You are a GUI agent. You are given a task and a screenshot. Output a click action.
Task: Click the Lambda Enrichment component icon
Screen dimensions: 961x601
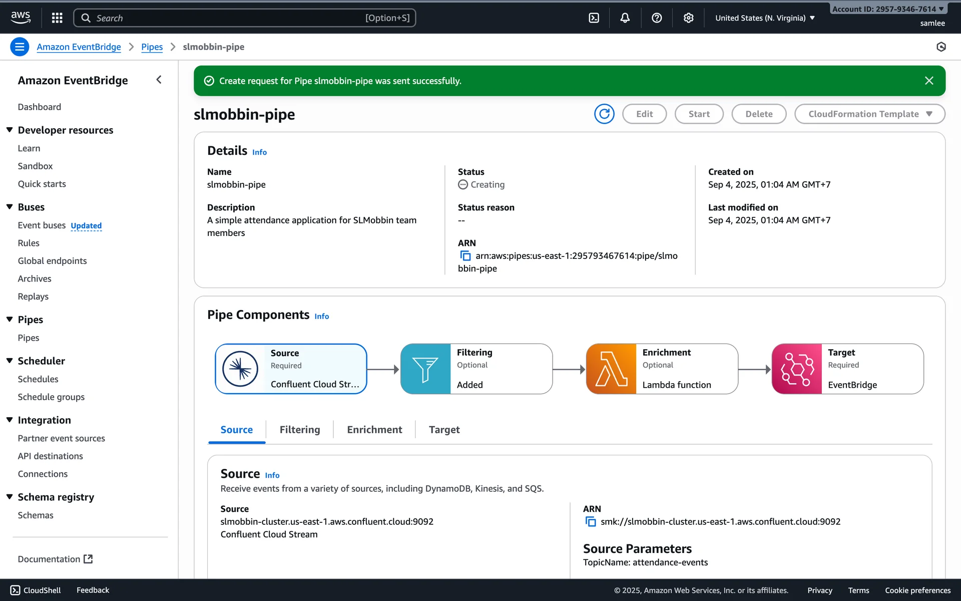pyautogui.click(x=611, y=369)
